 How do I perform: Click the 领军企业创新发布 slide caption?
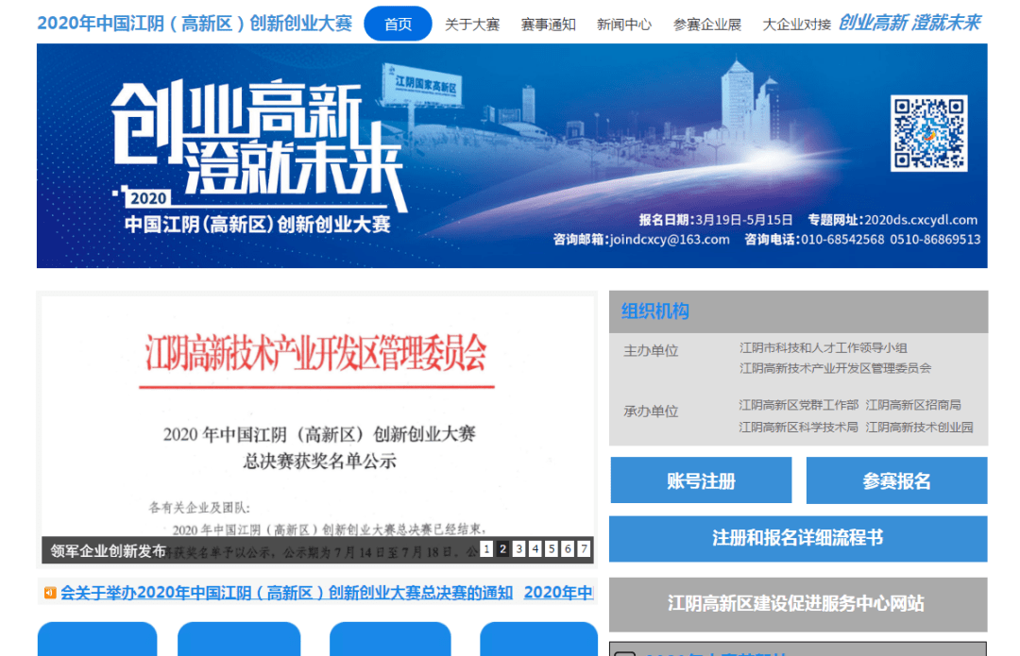tap(108, 550)
